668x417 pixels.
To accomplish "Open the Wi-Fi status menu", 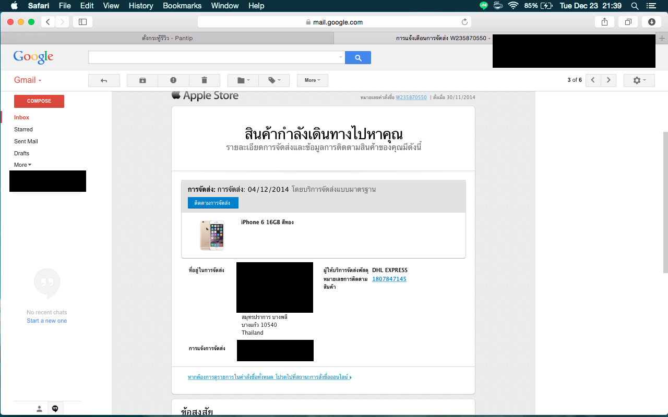I will click(x=513, y=6).
